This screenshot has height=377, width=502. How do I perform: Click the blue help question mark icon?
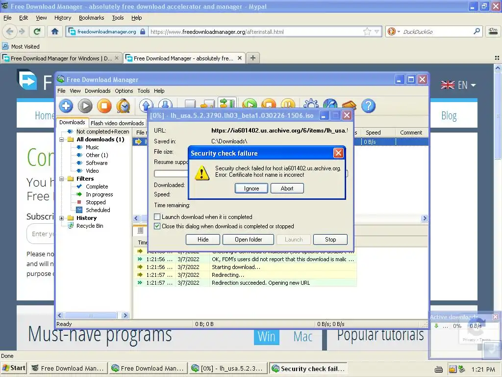coord(368,106)
